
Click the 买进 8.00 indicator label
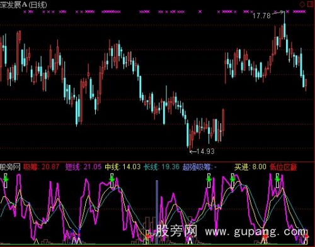click(x=250, y=167)
